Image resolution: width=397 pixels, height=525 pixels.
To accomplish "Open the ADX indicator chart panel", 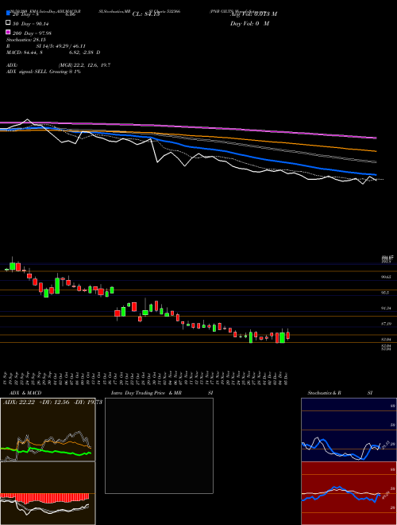I will 48,430.
